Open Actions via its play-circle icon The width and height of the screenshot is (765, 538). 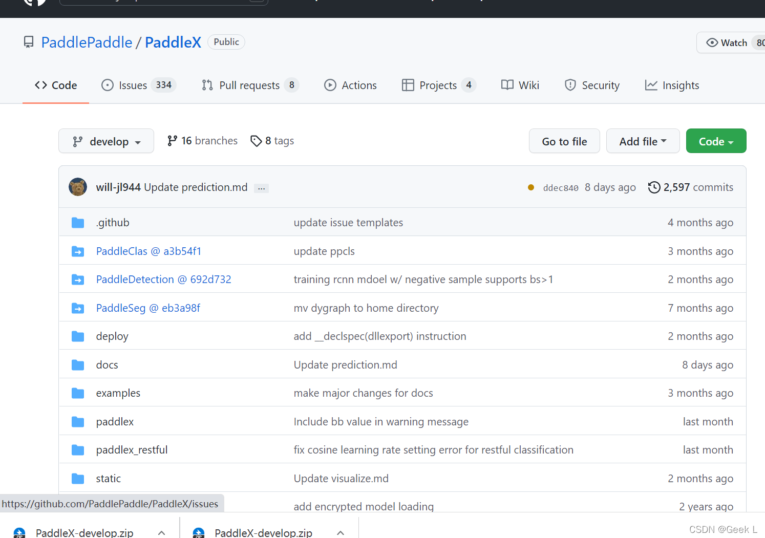click(x=331, y=85)
